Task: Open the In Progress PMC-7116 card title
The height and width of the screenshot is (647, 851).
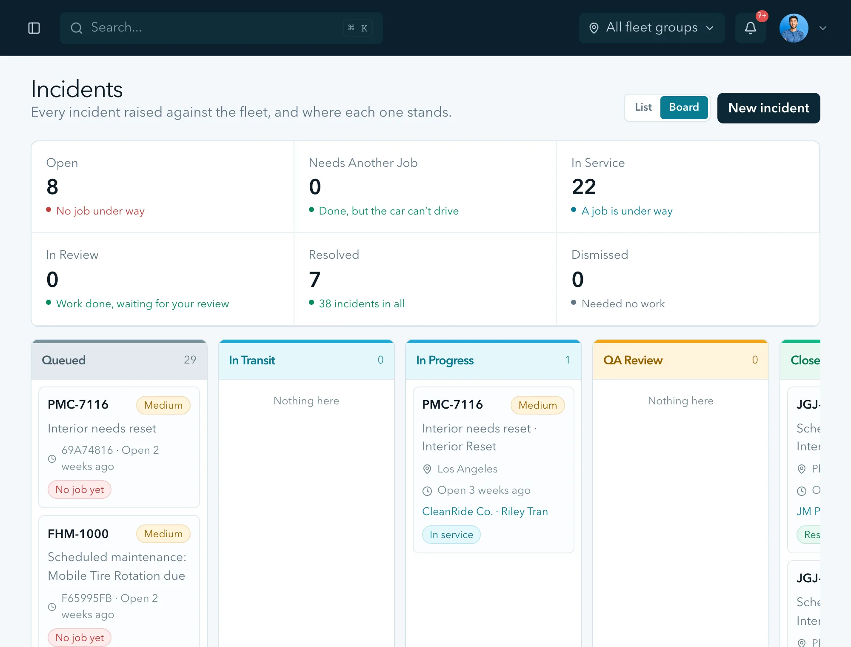Action: point(452,404)
